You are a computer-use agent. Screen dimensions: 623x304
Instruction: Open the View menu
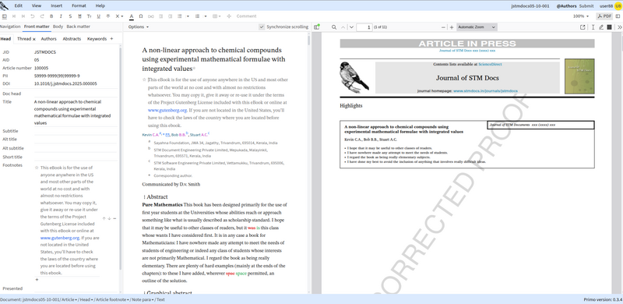pos(36,5)
